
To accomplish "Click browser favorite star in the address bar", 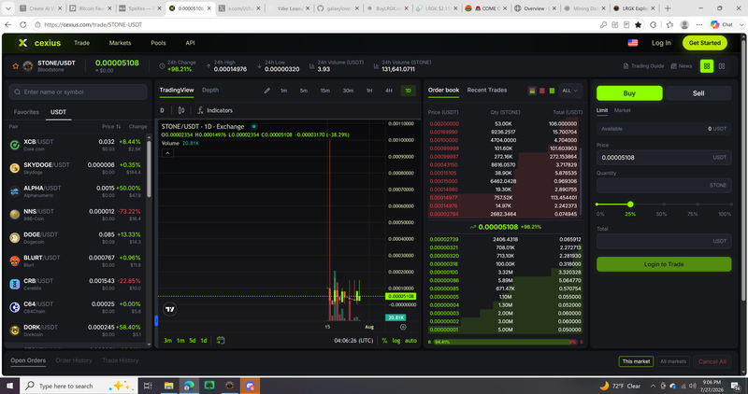I will coord(638,25).
